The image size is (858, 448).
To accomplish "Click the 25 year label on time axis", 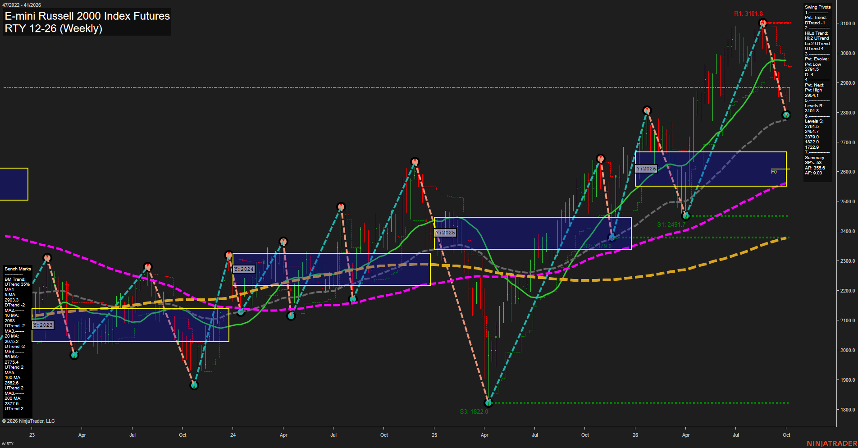I will 434,435.
